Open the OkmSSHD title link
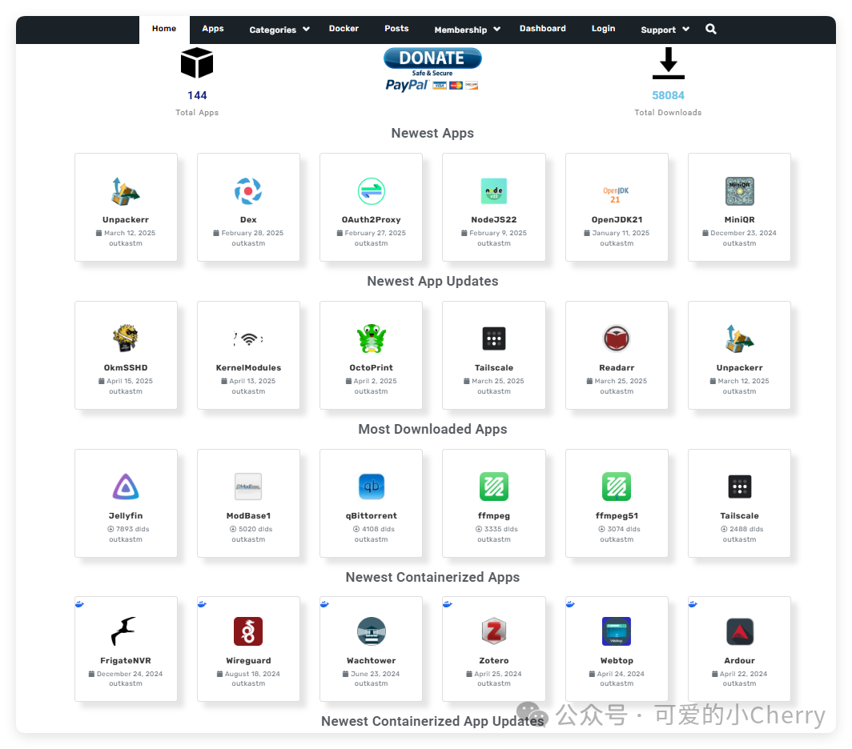Viewport: 852px width, 749px height. click(x=126, y=368)
